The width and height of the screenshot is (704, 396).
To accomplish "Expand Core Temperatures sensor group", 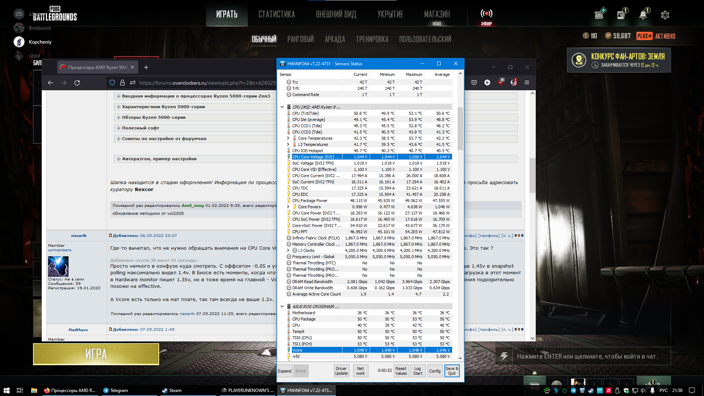I will coord(288,138).
